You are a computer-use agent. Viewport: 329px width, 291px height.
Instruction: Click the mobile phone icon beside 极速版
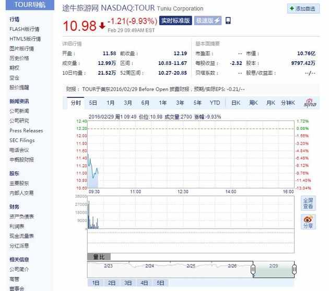coord(228,20)
